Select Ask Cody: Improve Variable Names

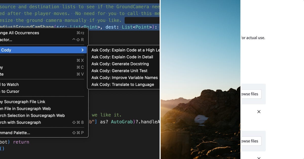tap(124, 77)
